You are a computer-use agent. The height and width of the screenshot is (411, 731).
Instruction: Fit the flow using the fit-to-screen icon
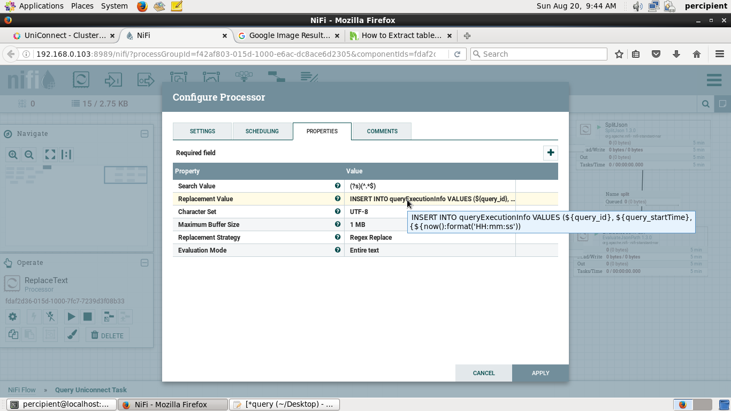pyautogui.click(x=50, y=155)
